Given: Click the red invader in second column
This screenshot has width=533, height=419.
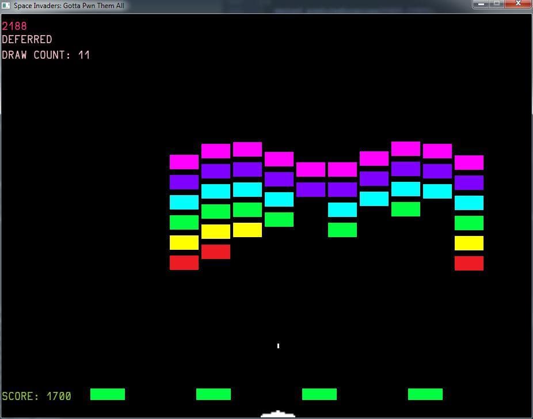Looking at the screenshot, I should click(215, 252).
